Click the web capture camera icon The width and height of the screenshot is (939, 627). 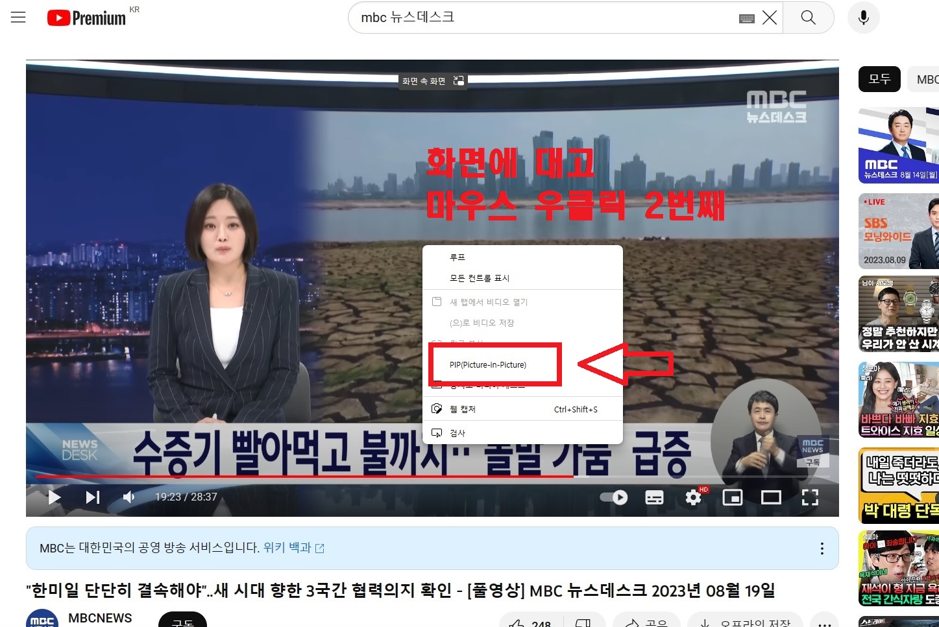[x=437, y=409]
